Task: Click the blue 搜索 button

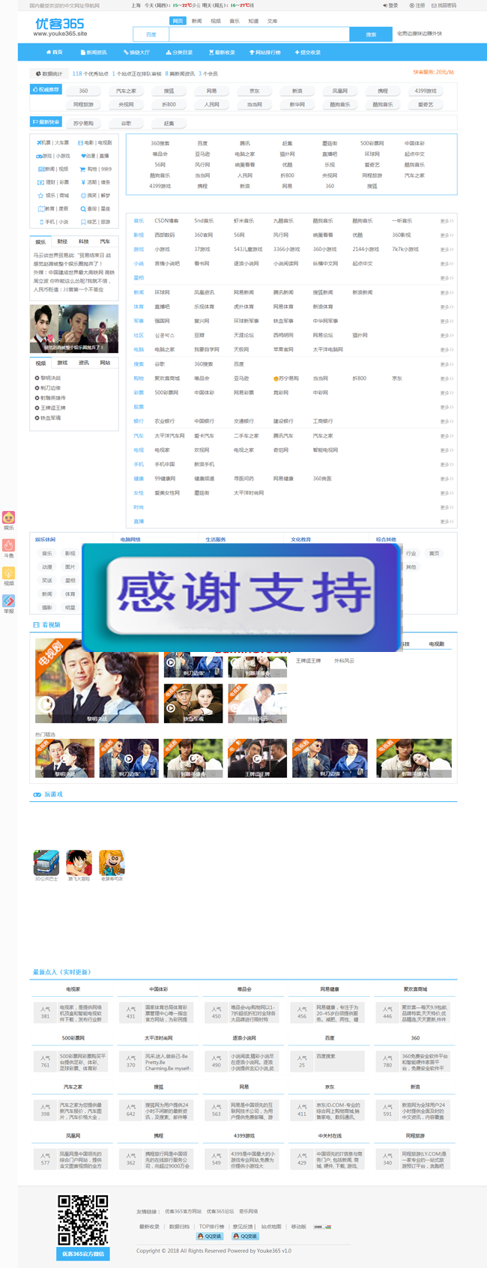Action: tap(371, 34)
